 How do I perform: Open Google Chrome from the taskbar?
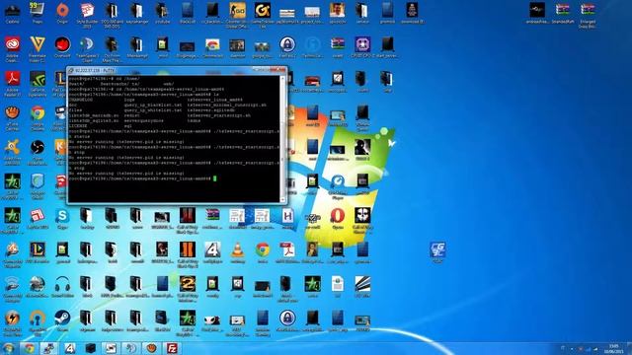(29, 348)
